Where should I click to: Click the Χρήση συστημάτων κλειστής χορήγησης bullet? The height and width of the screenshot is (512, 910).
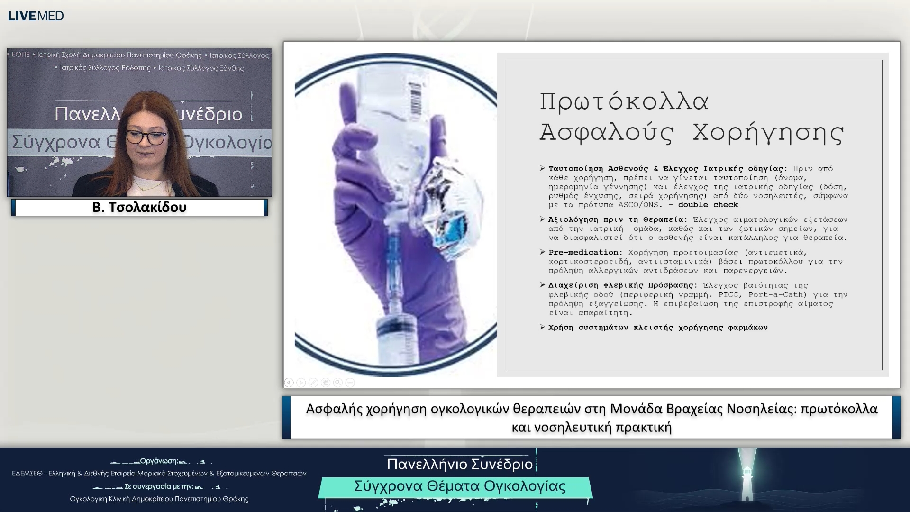(x=657, y=328)
